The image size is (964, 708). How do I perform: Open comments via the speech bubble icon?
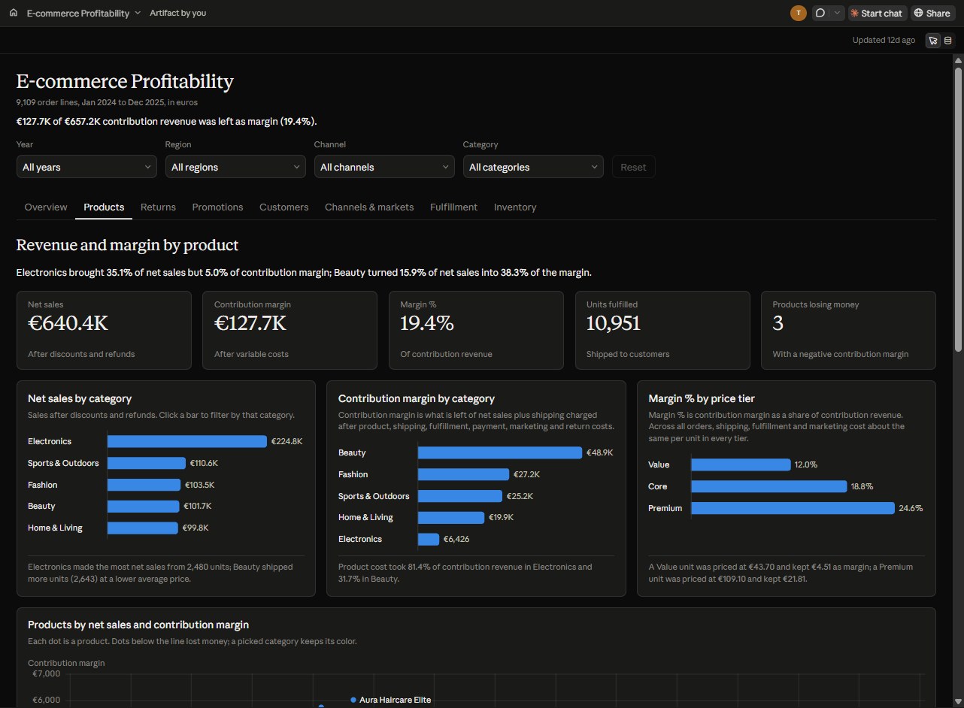[x=820, y=13]
